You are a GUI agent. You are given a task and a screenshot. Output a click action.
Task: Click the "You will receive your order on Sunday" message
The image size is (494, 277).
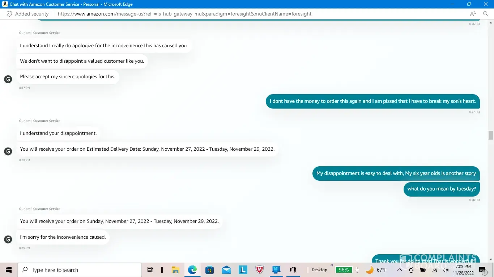point(119,221)
